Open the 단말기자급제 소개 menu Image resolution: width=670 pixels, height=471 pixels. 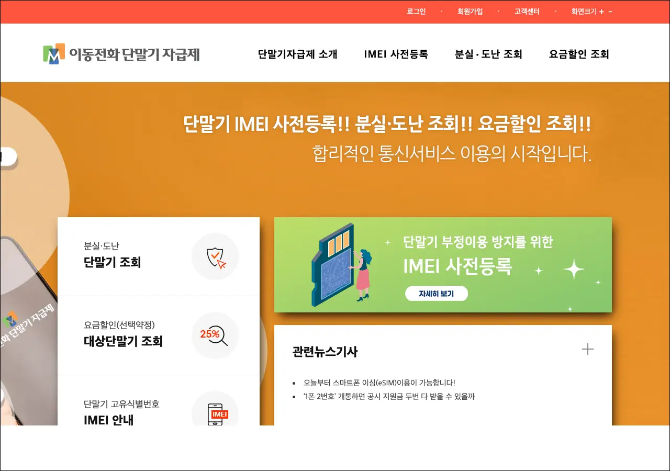click(297, 54)
